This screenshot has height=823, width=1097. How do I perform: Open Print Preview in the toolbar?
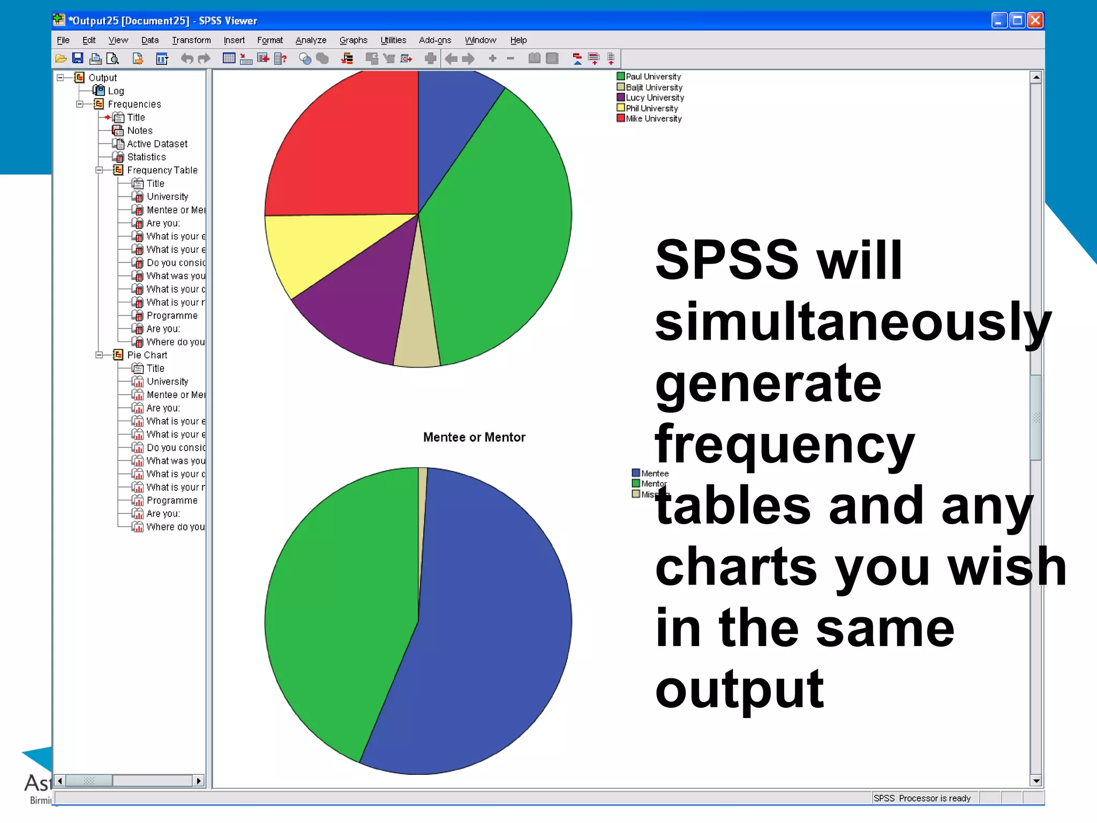pyautogui.click(x=112, y=58)
